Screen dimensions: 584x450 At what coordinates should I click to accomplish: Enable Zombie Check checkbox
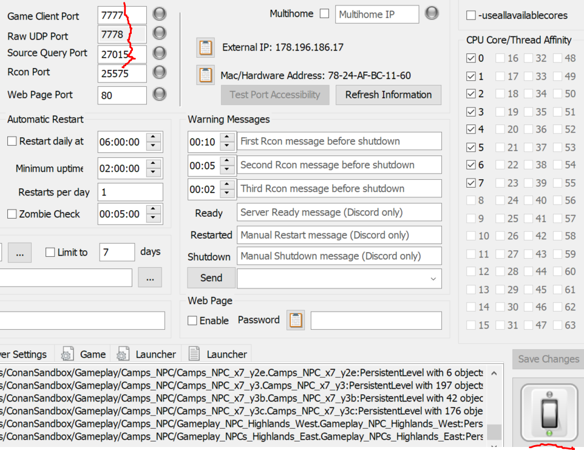pos(12,214)
